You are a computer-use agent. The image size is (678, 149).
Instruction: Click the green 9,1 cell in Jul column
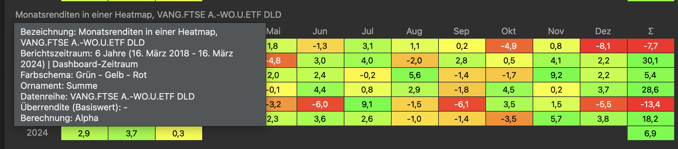[x=367, y=104]
